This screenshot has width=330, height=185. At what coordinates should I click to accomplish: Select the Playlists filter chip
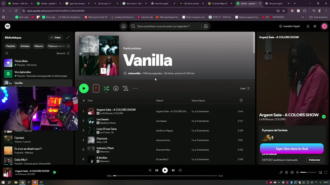click(x=11, y=46)
